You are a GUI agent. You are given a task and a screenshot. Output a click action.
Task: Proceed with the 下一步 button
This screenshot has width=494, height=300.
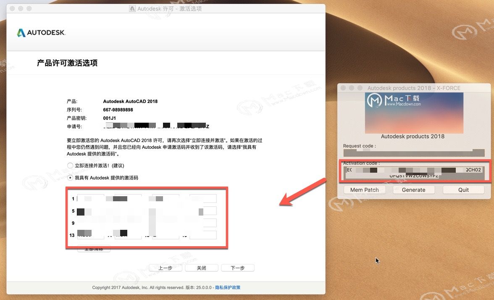pos(238,268)
